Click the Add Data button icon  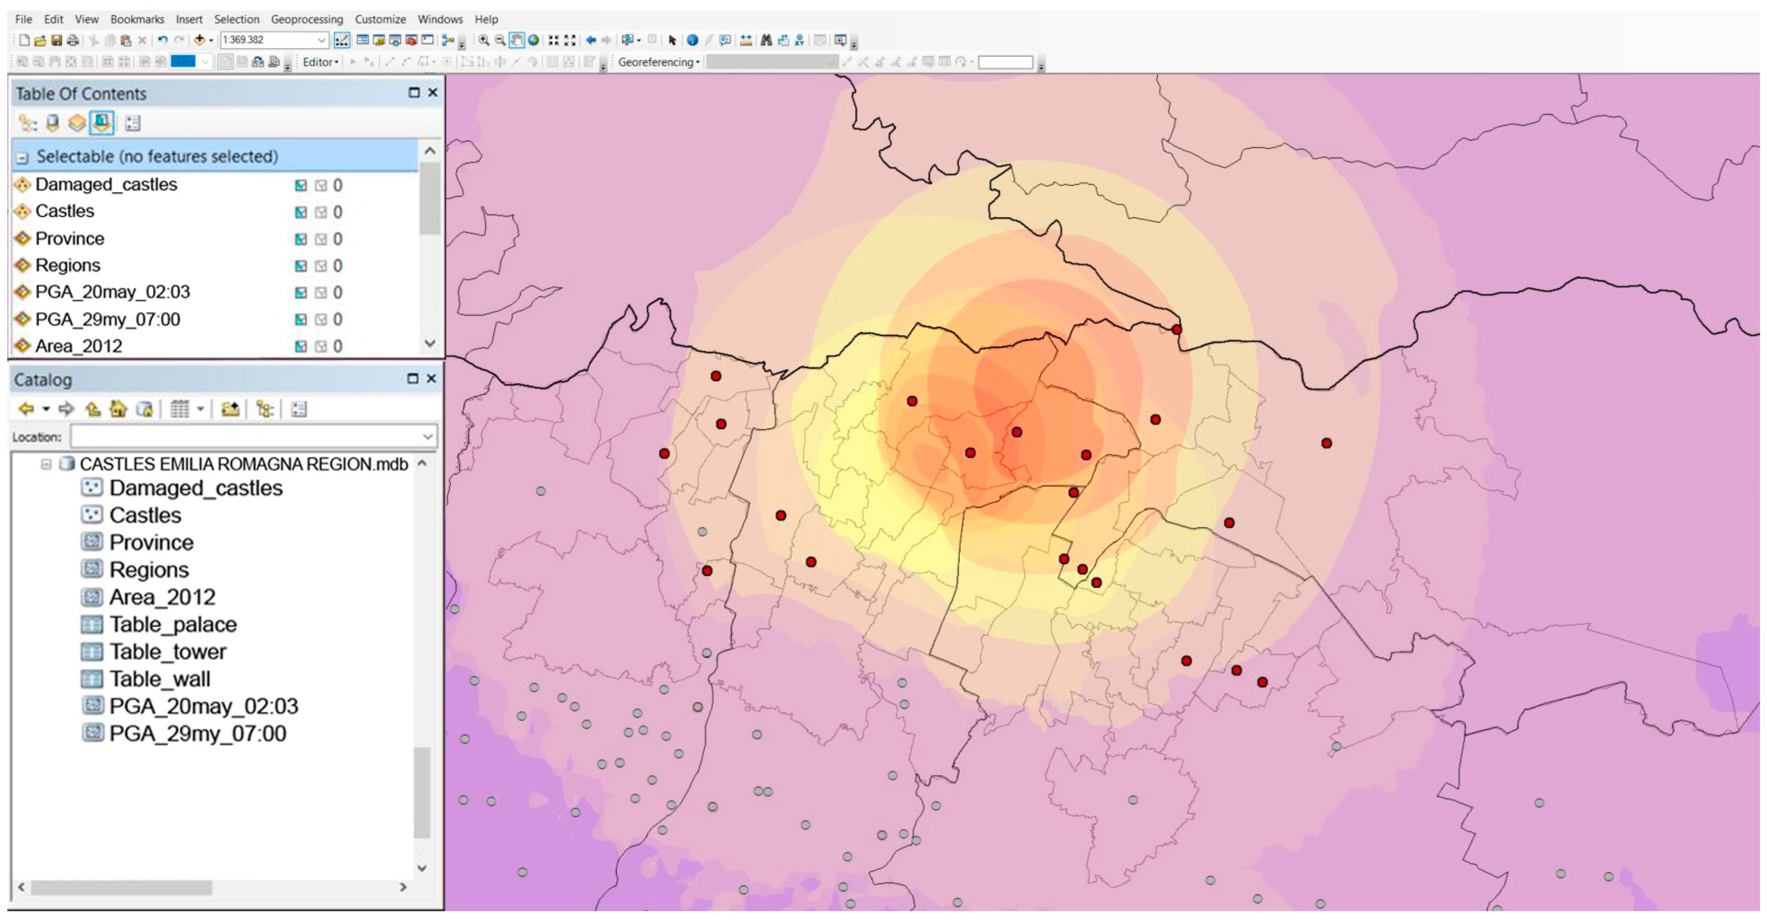coord(200,40)
